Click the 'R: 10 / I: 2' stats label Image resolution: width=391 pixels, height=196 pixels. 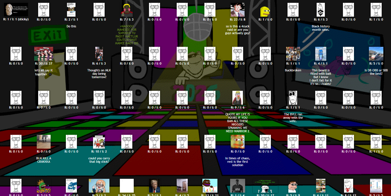99,151
